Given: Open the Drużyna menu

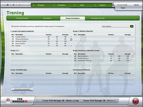Looking at the screenshot, I should (41, 5).
